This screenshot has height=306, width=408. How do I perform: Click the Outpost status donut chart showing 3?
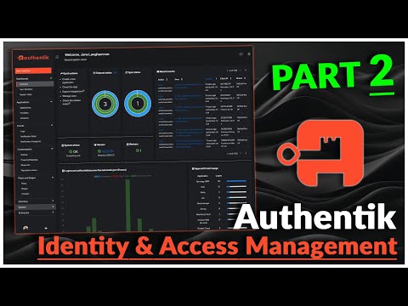click(105, 104)
